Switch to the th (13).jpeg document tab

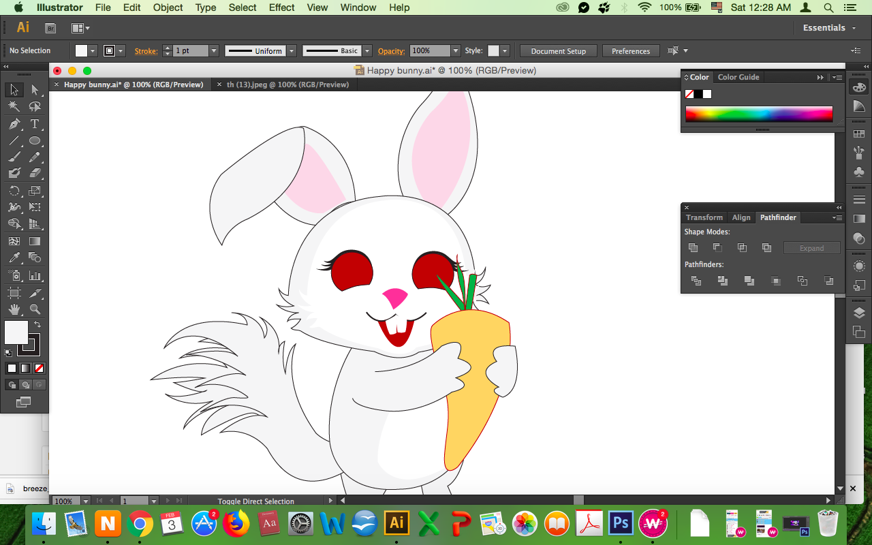tap(287, 84)
